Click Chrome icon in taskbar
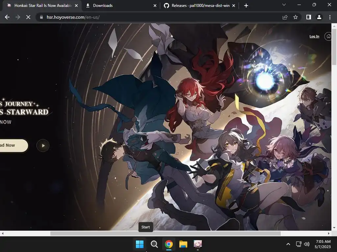Screen dimensions: 337x252 tap(169, 244)
